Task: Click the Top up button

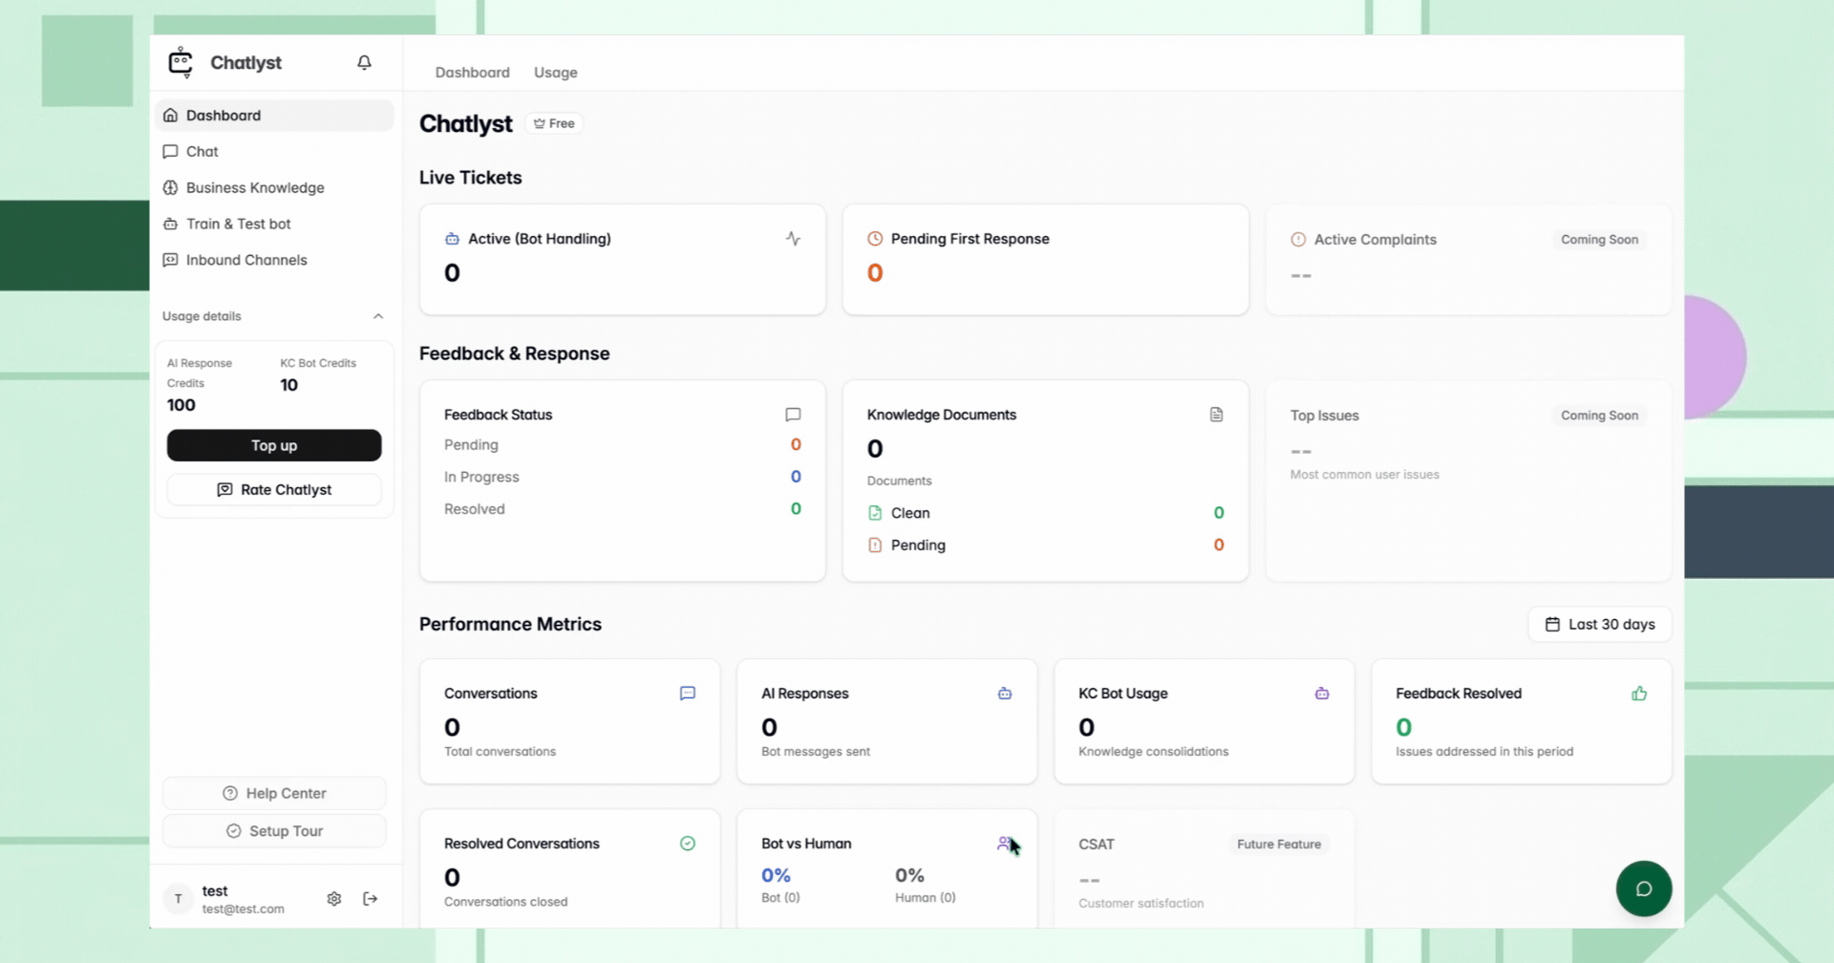Action: [x=274, y=445]
